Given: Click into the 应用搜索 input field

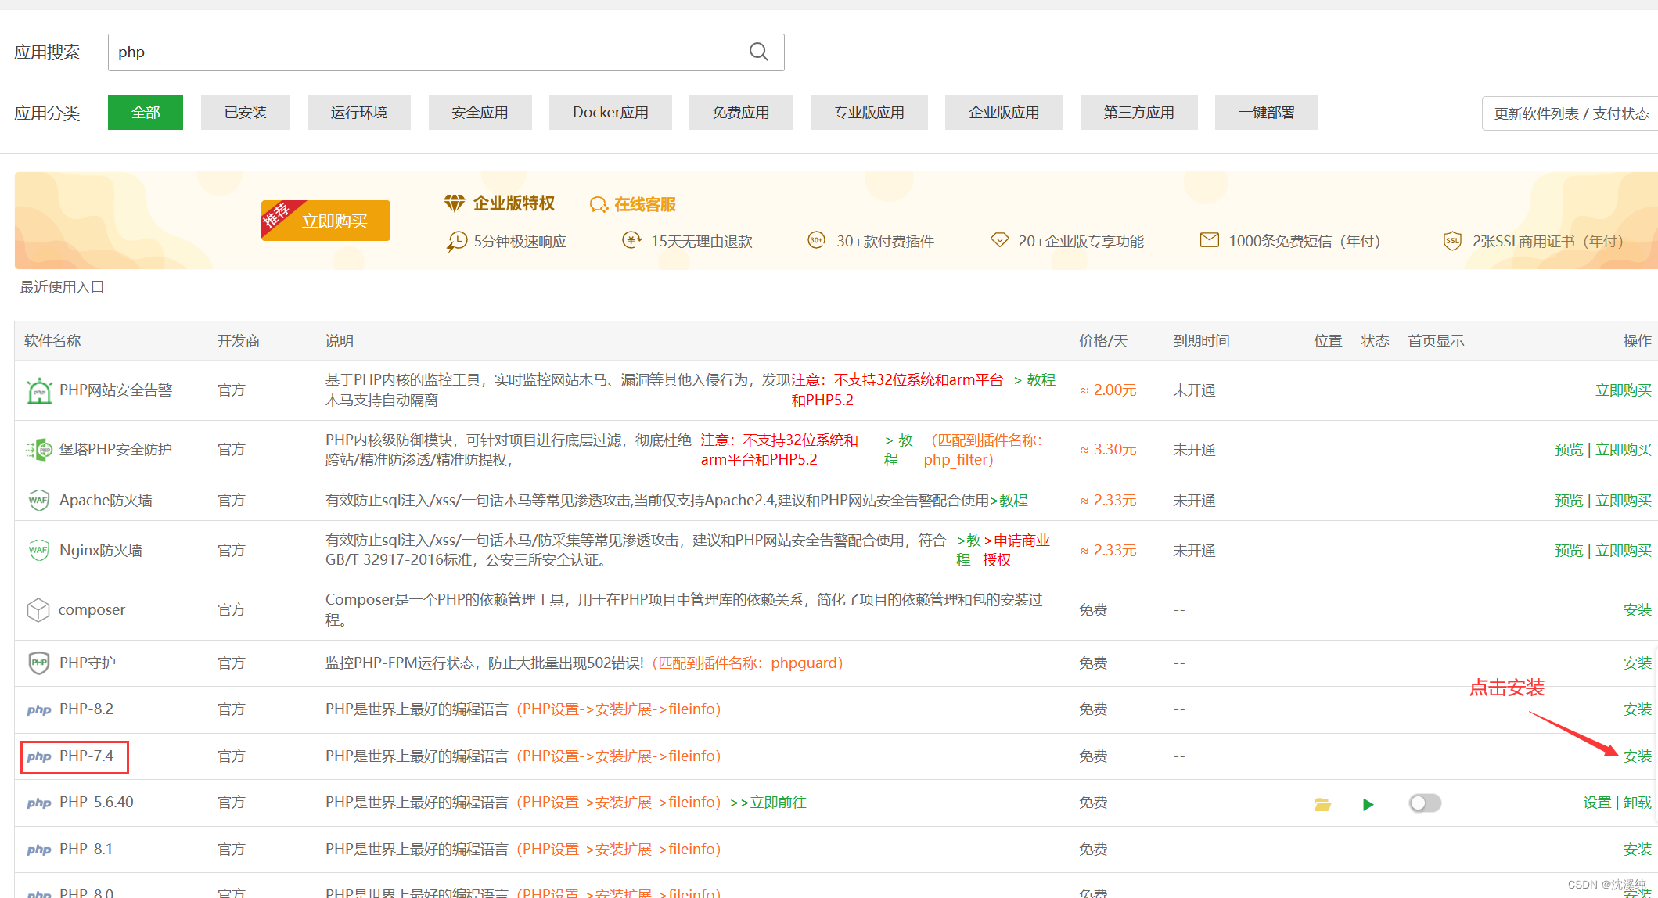Looking at the screenshot, I should 423,52.
